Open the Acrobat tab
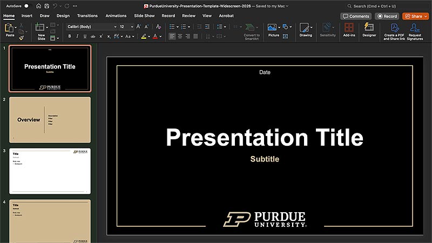432x243 pixels. coord(226,16)
